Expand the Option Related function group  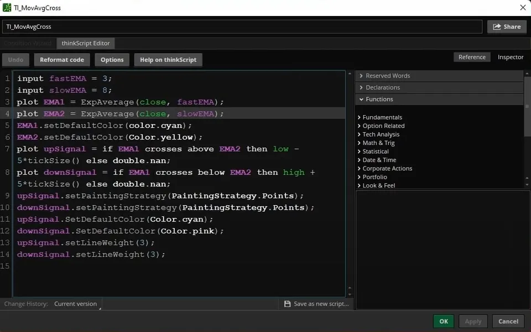[x=381, y=126]
